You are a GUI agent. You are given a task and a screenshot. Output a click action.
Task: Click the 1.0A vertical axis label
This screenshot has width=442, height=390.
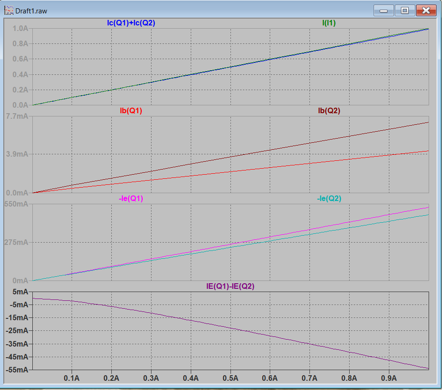click(20, 29)
